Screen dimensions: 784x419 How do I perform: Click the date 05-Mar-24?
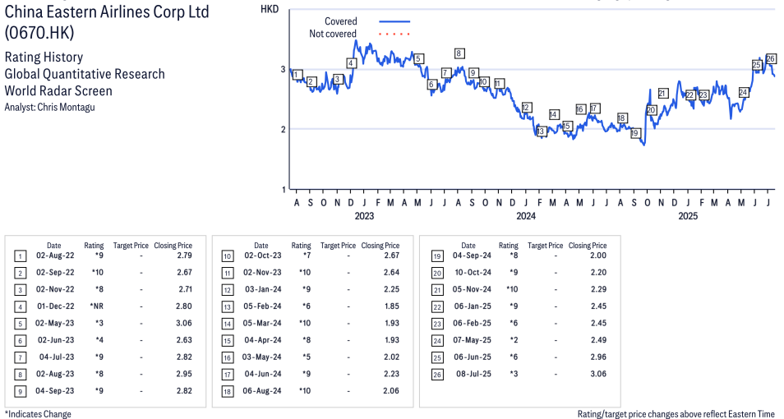point(262,323)
